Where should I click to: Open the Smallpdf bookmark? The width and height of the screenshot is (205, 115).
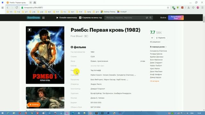(122, 12)
